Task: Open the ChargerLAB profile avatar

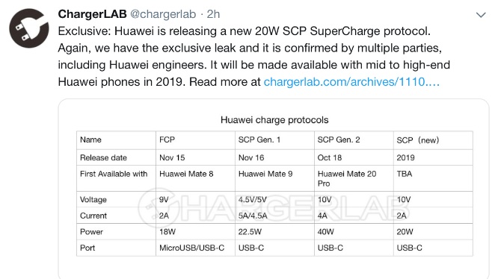Action: [29, 28]
